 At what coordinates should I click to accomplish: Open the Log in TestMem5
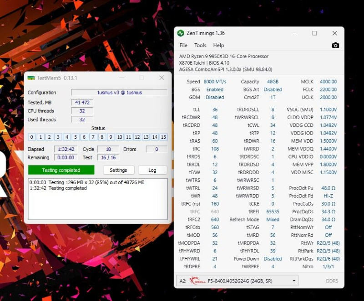tap(152, 170)
